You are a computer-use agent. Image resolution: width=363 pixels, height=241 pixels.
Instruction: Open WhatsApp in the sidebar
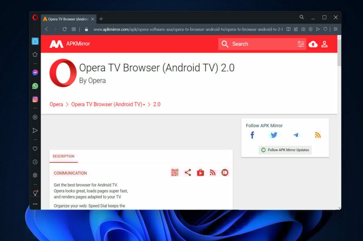[x=35, y=86]
